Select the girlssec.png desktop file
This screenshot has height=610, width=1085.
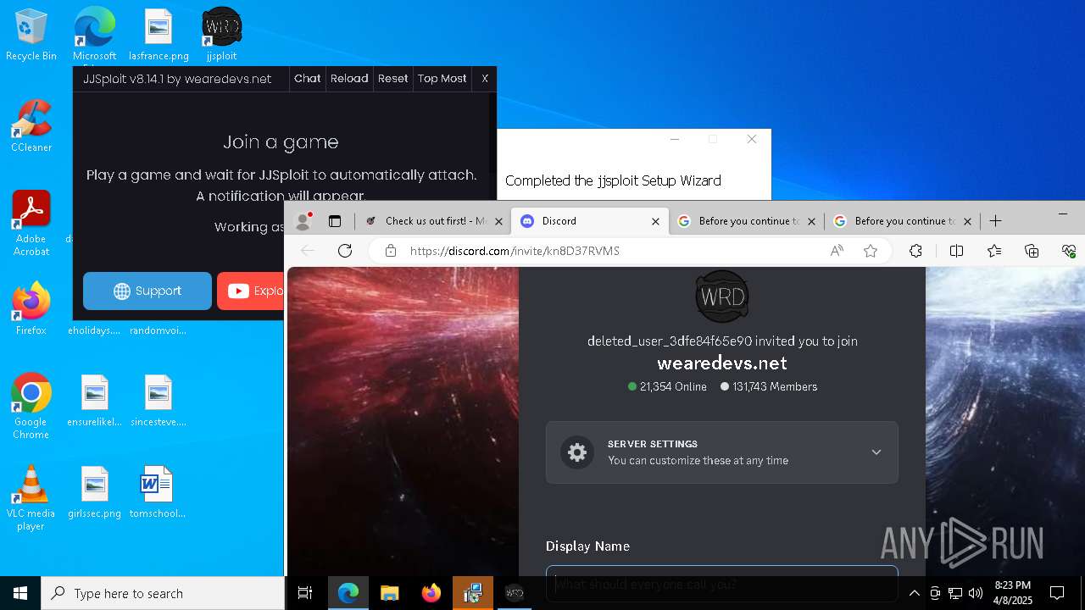[94, 492]
